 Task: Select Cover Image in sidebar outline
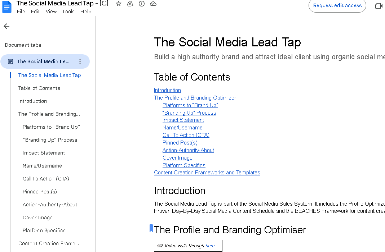click(37, 218)
